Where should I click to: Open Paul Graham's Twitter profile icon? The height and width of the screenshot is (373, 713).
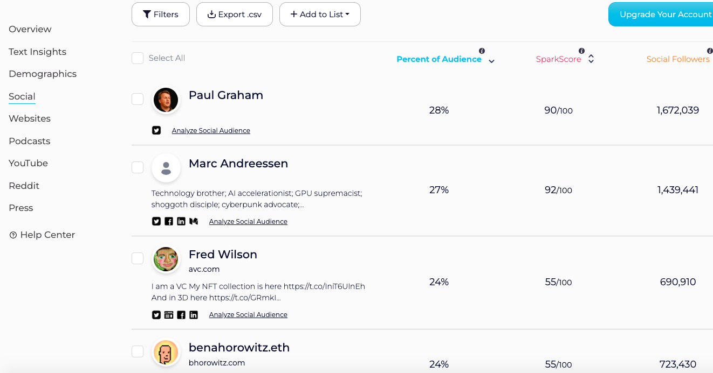[156, 130]
